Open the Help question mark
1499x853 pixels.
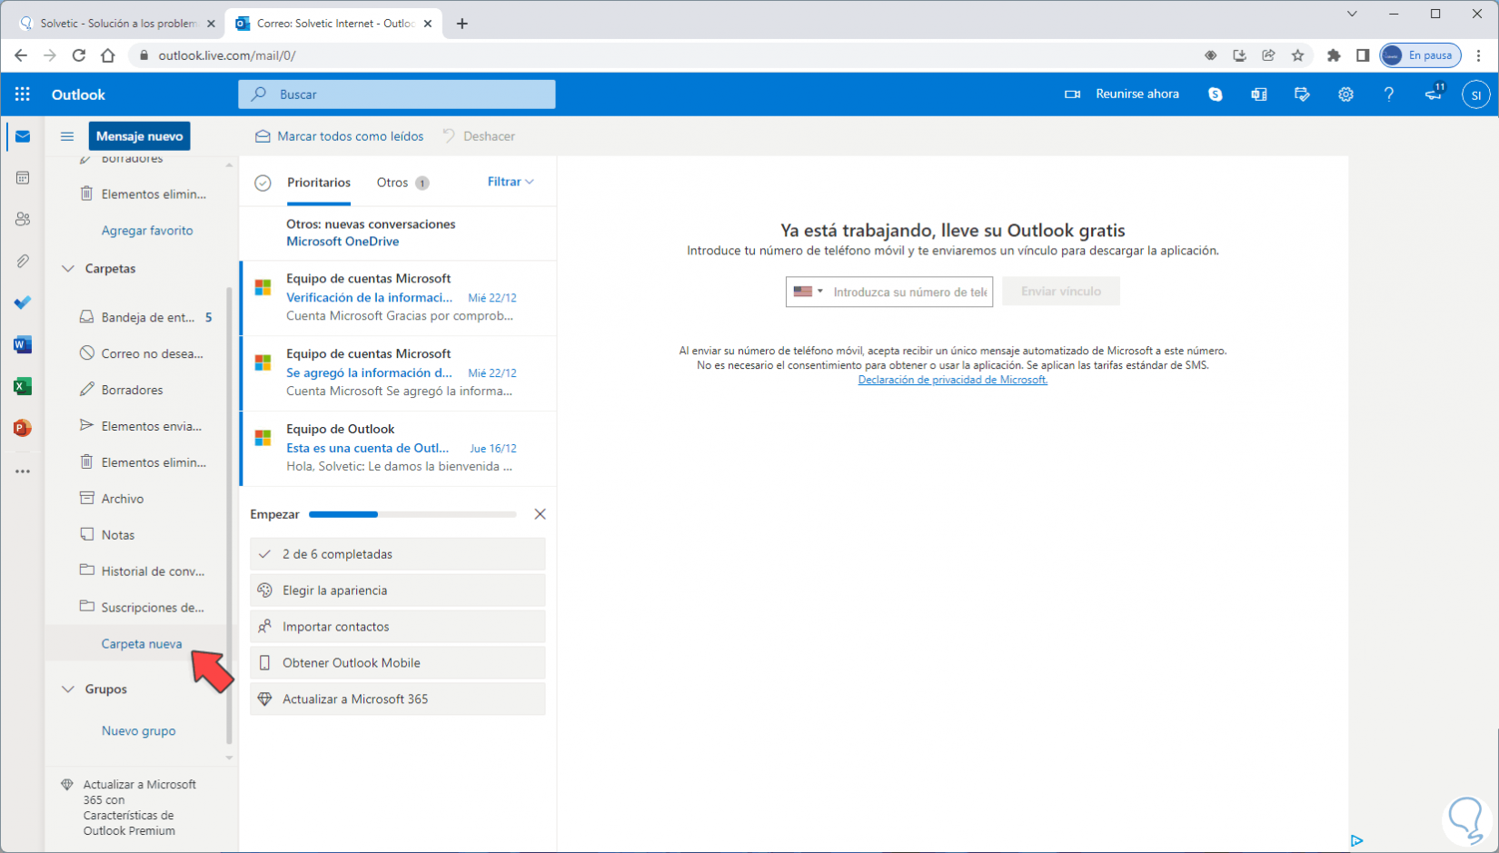point(1388,94)
